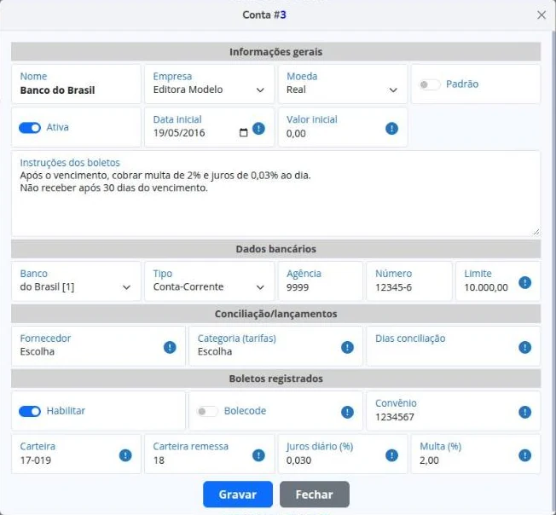The image size is (556, 515).
Task: Disable the Habilitar boletos switch
Action: [30, 411]
